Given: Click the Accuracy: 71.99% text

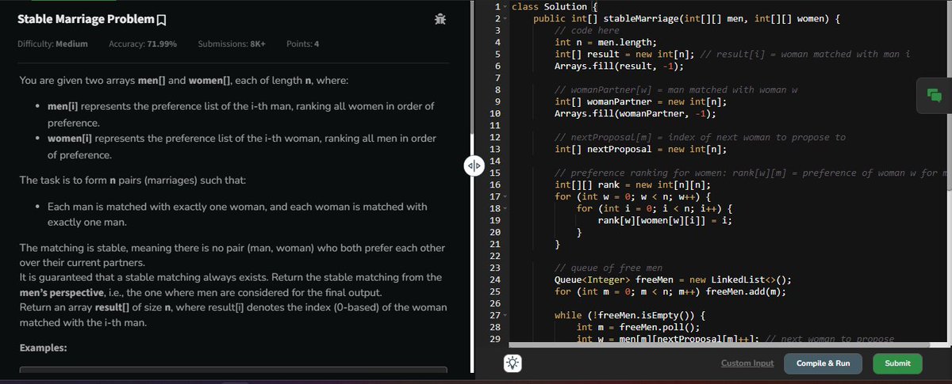Looking at the screenshot, I should click(143, 43).
